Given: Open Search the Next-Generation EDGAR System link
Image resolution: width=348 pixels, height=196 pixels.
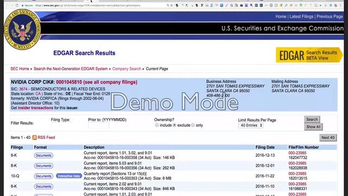Looking at the screenshot, I should (71, 69).
